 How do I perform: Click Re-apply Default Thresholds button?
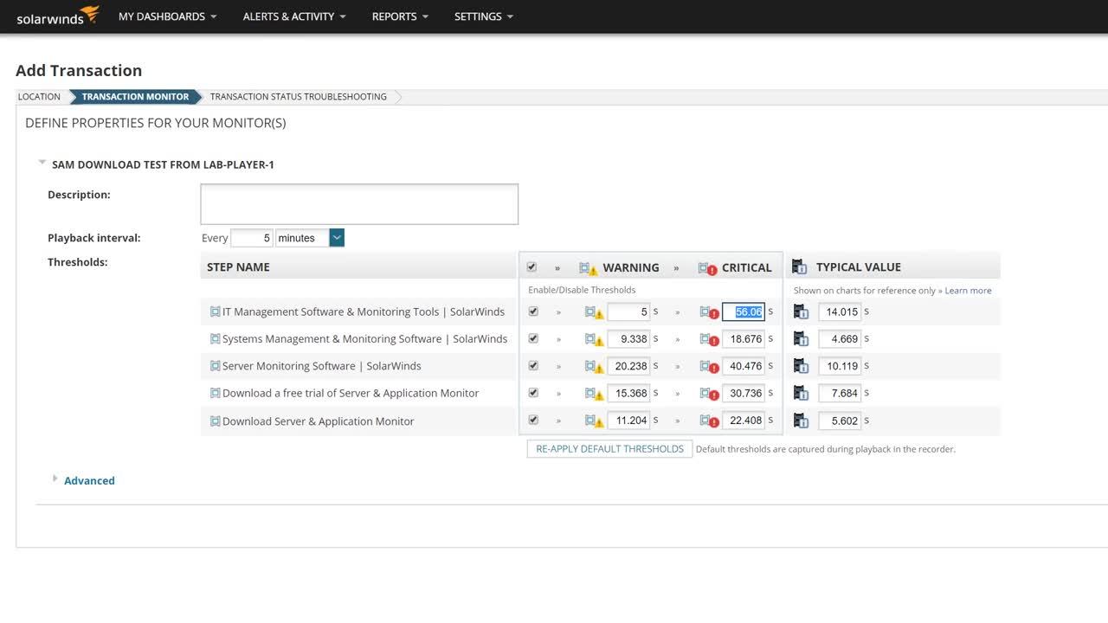click(609, 449)
